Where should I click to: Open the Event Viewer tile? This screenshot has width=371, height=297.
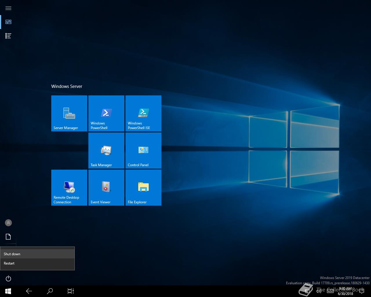[106, 188]
